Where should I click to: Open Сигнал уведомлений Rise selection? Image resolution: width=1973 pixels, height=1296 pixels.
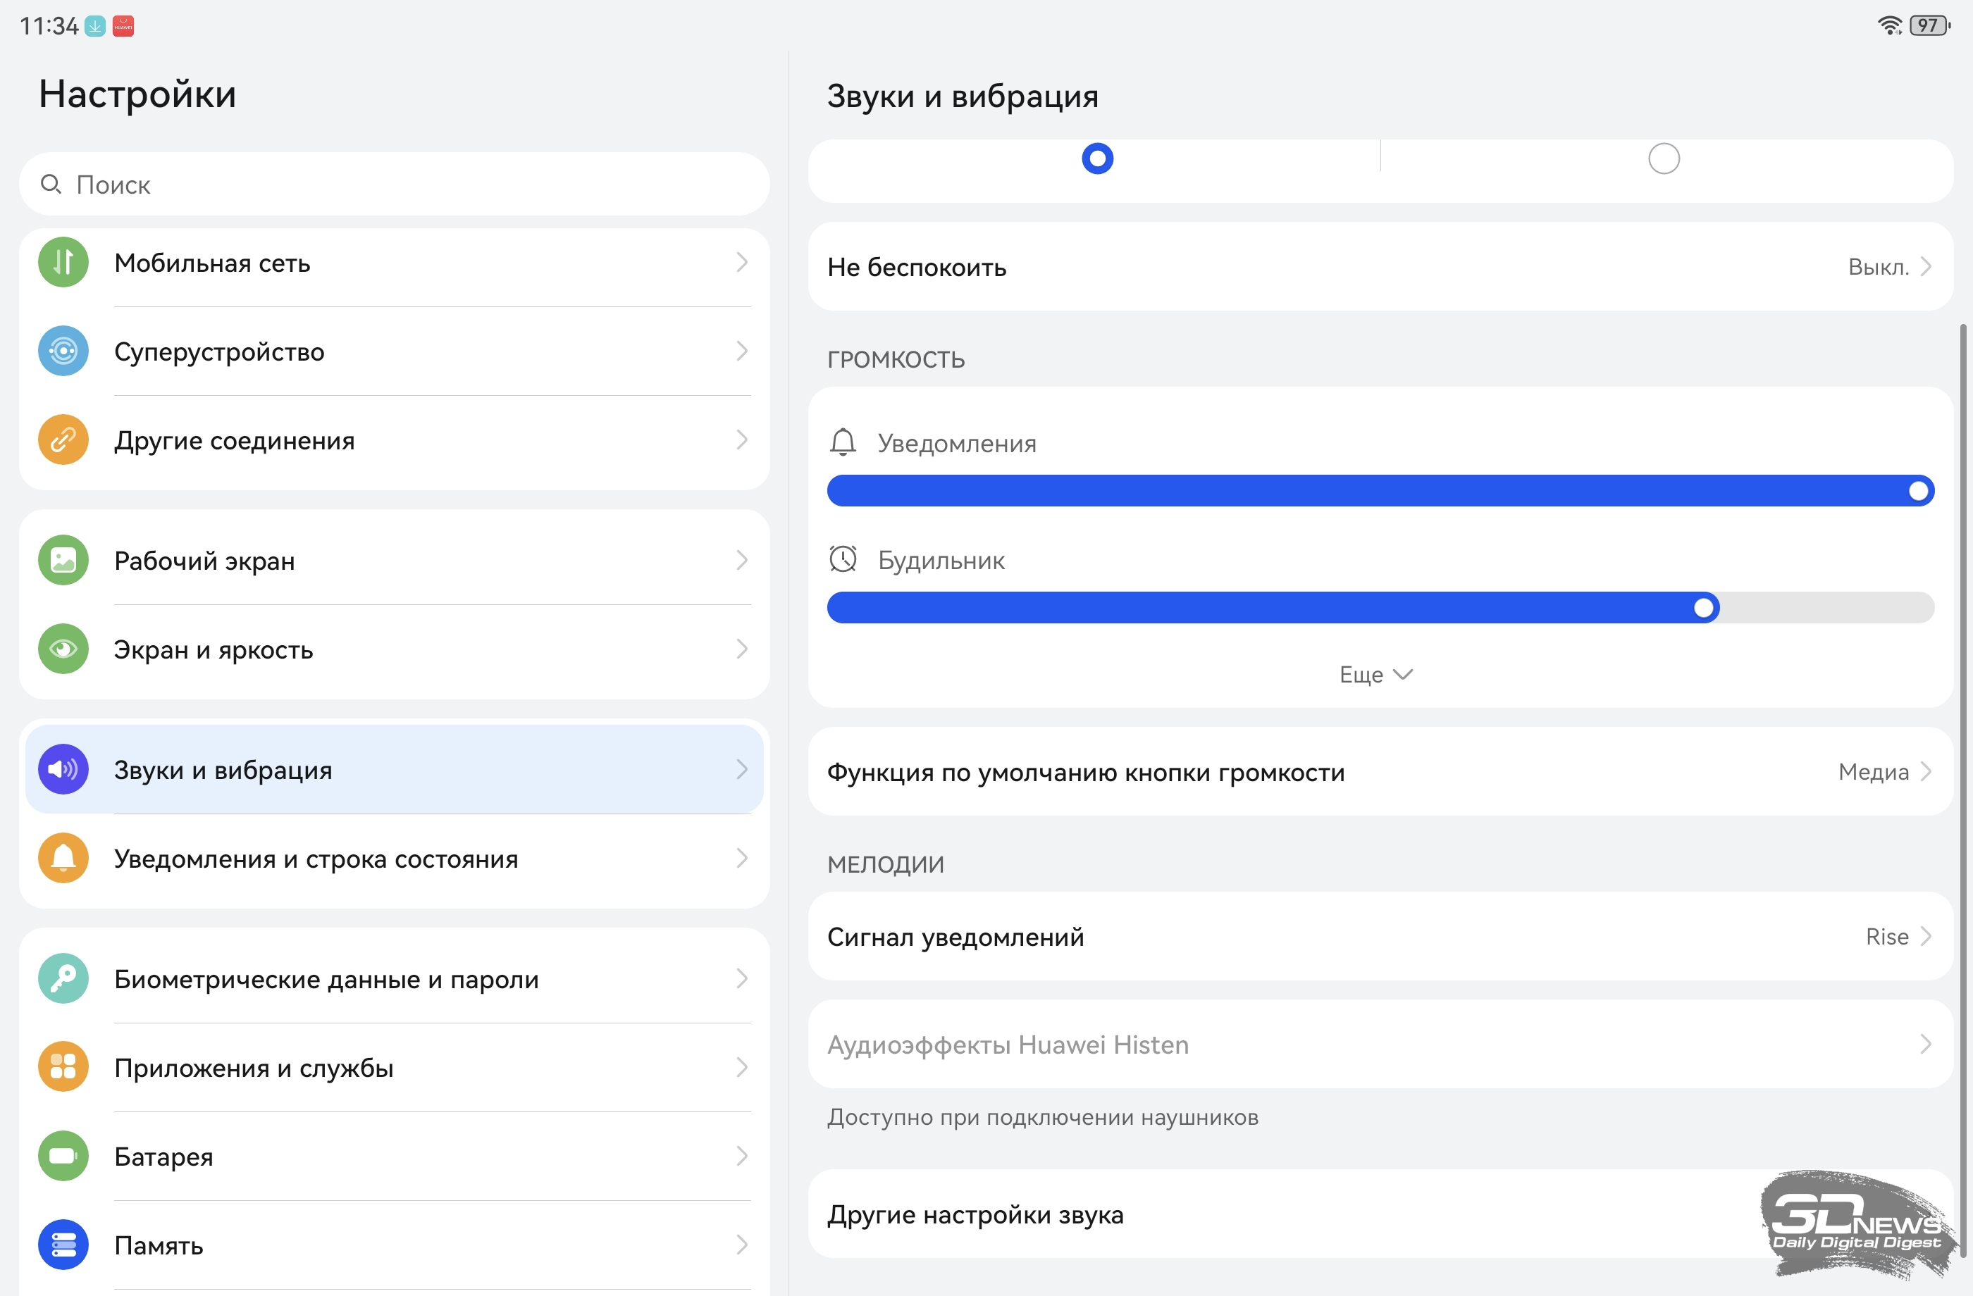pyautogui.click(x=1380, y=937)
